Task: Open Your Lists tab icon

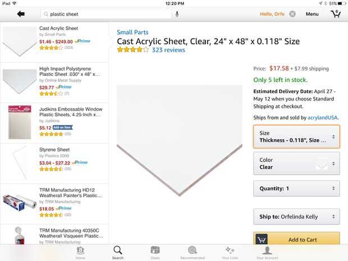Action: coord(230,252)
